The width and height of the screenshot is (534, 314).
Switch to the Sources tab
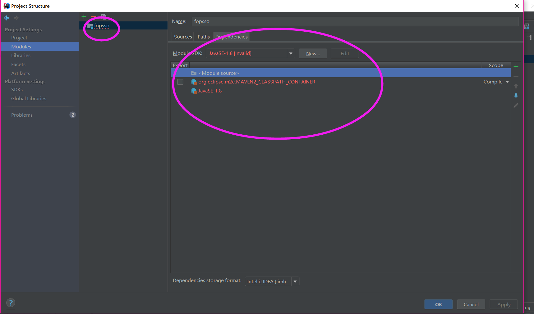point(183,37)
